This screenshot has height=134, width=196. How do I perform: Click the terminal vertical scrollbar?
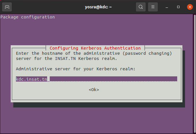tap(195, 74)
